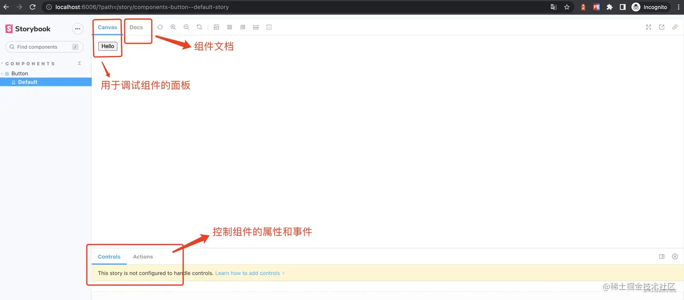Viewport: 684px width, 300px height.
Task: Toggle the browser side panel icon
Action: [622, 7]
